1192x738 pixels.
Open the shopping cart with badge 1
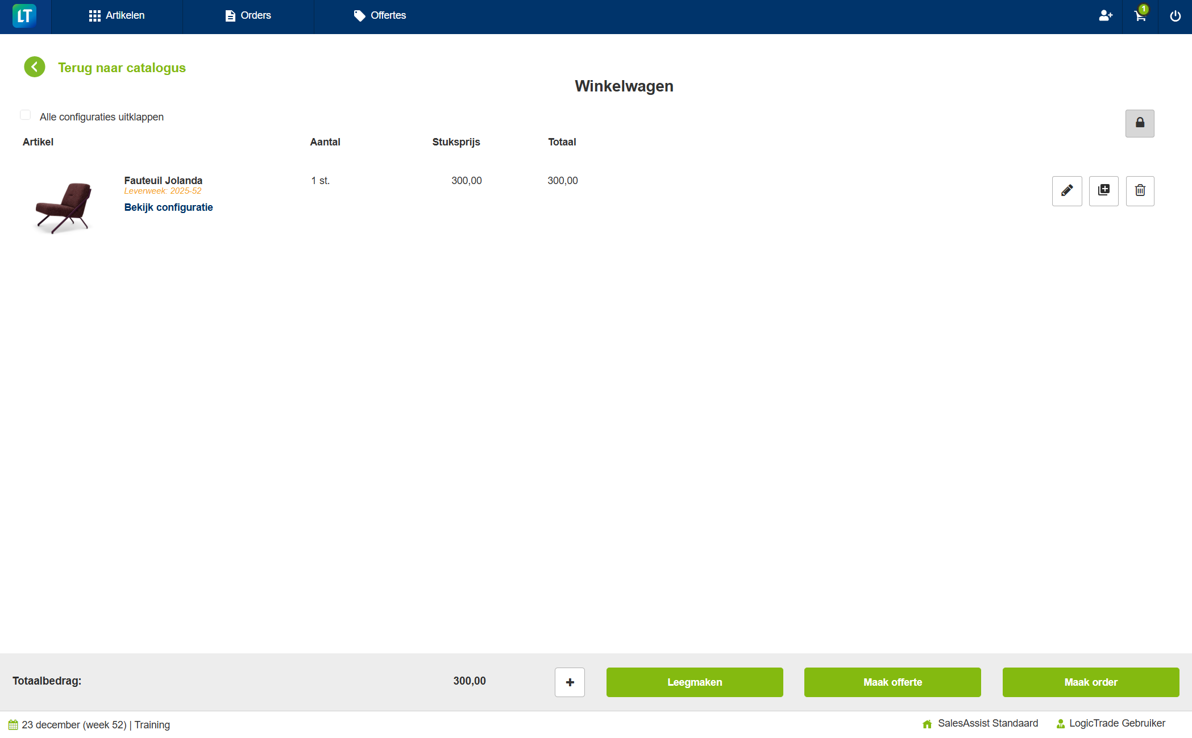pyautogui.click(x=1140, y=16)
